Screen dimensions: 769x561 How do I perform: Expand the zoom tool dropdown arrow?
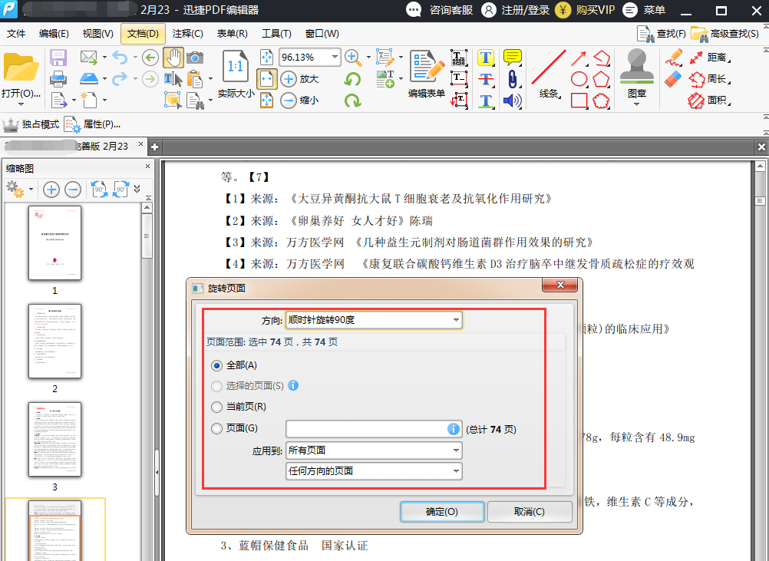point(368,58)
